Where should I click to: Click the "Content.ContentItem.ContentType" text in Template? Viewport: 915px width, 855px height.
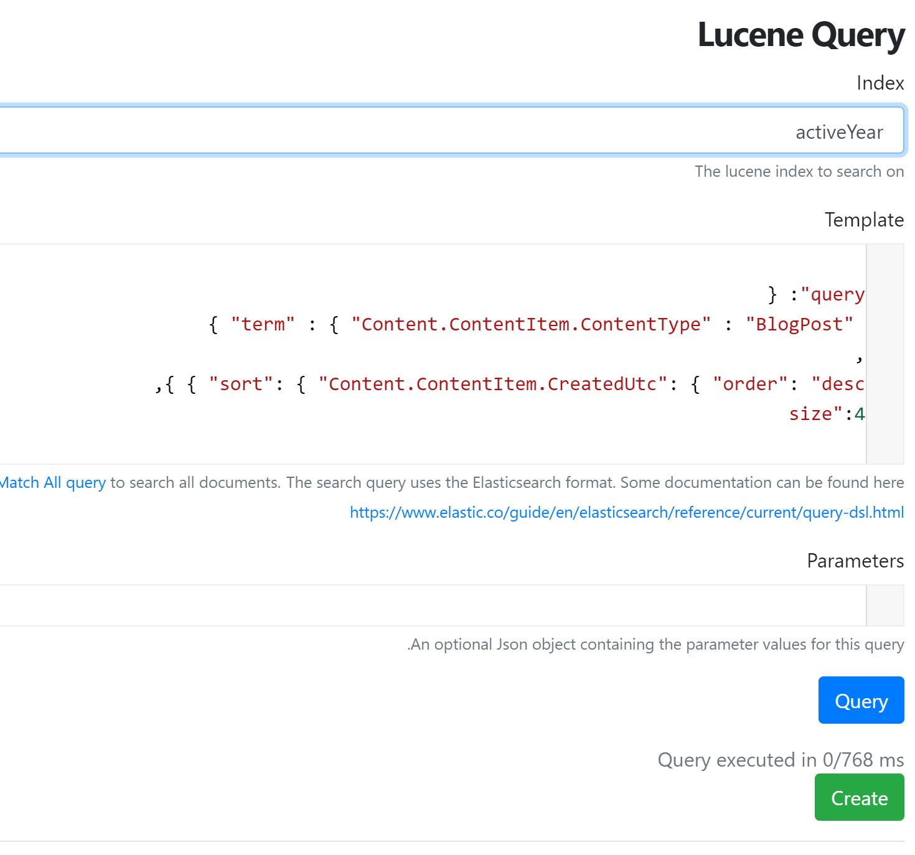coord(531,324)
